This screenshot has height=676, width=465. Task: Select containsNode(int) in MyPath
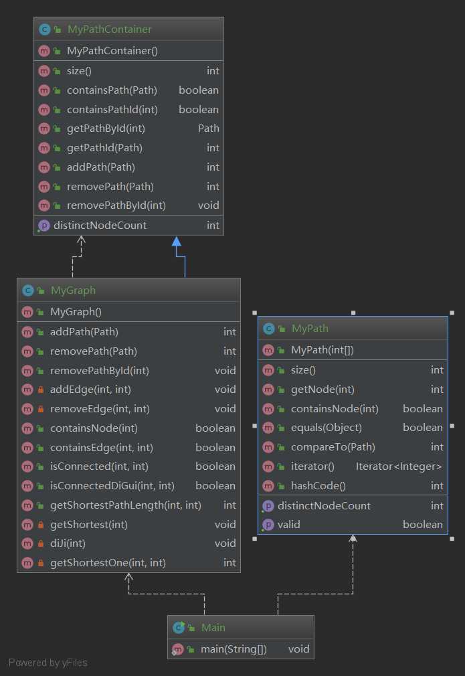[x=353, y=409]
